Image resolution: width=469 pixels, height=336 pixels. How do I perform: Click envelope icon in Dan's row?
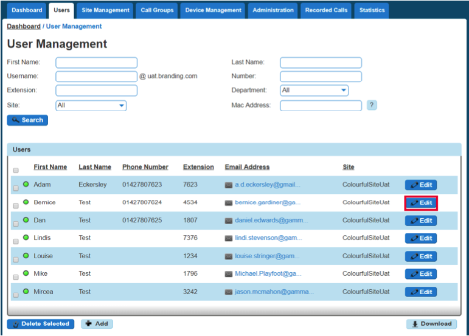[x=229, y=221]
